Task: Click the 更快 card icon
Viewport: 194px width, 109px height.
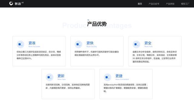Action: pyautogui.click(x=78, y=44)
